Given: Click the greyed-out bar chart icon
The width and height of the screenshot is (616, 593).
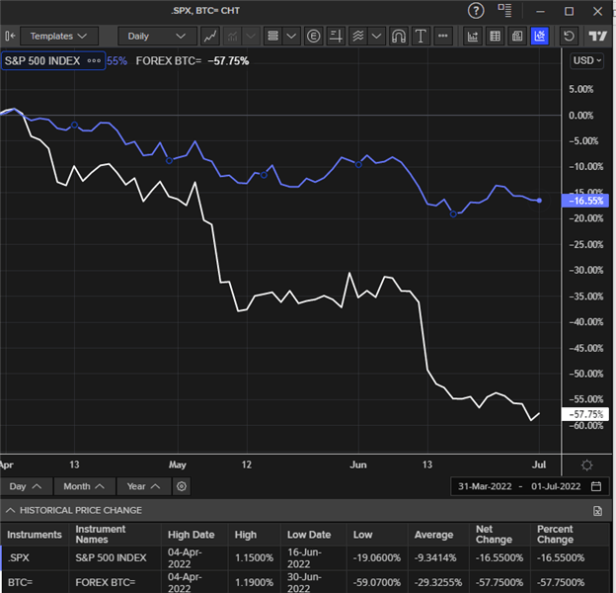Looking at the screenshot, I should [232, 37].
